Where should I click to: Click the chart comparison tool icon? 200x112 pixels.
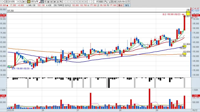click(106, 2)
